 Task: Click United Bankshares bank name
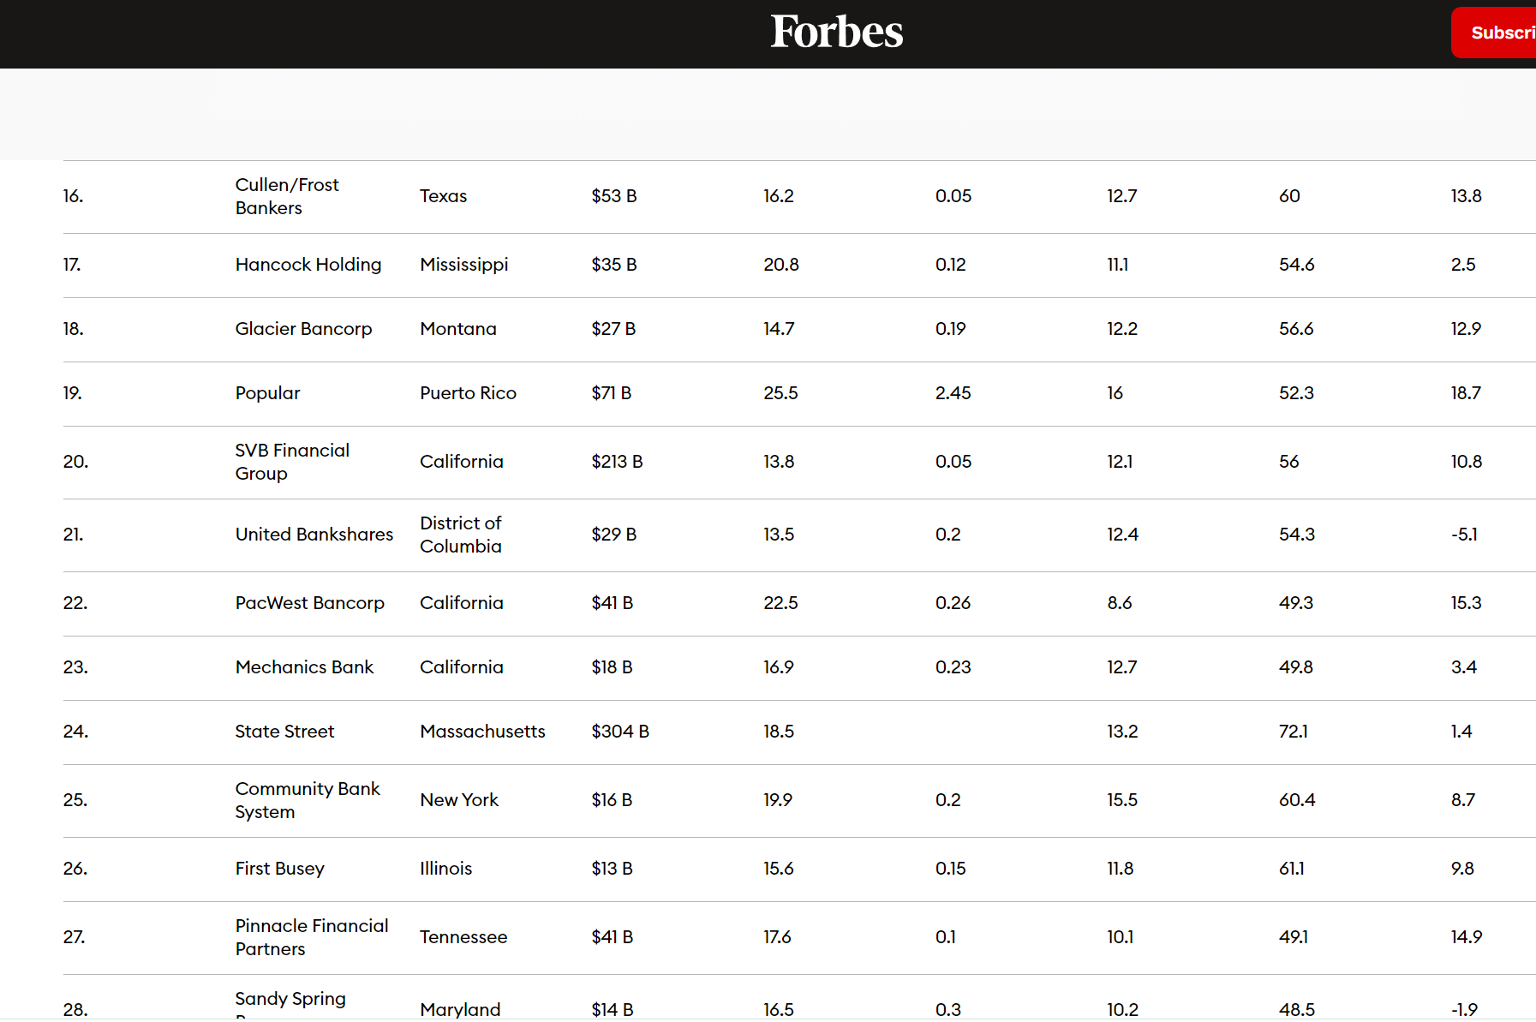314,535
